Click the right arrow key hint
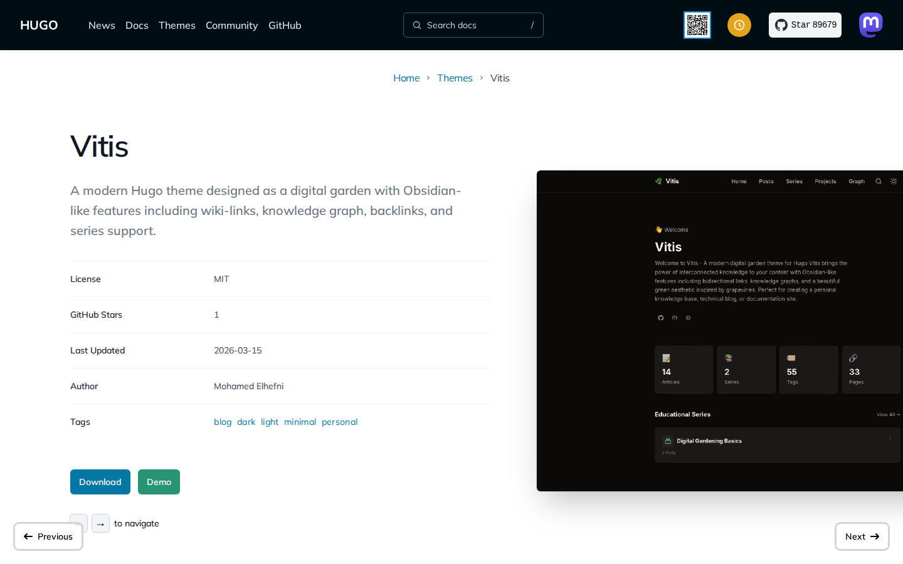 tap(100, 523)
